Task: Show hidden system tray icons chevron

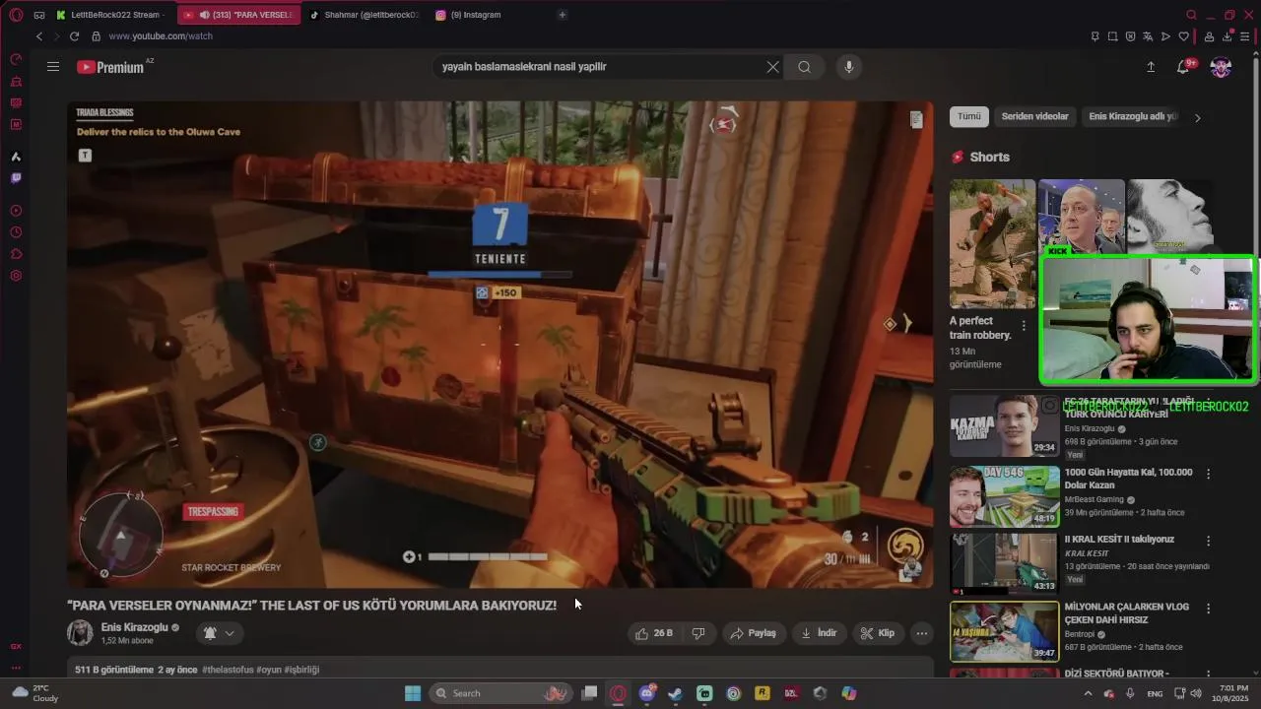Action: click(x=1089, y=693)
